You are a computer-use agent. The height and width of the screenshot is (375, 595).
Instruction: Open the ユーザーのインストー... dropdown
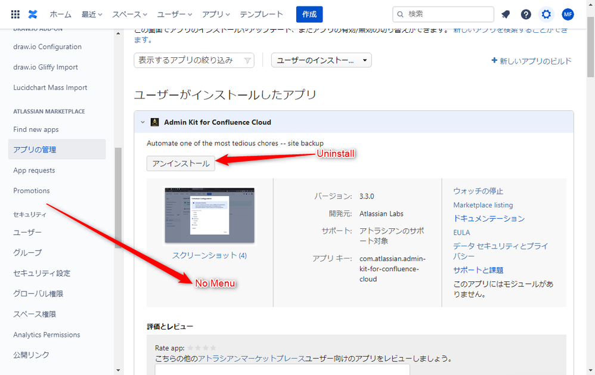[x=321, y=60]
